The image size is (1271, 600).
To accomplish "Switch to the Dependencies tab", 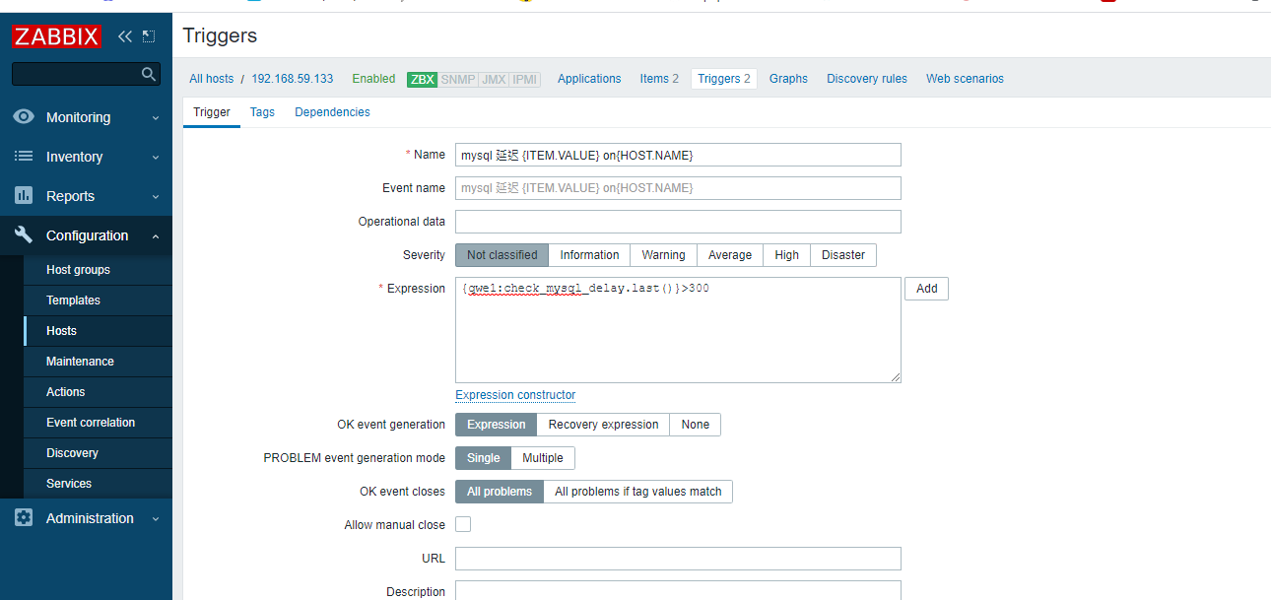I will click(x=332, y=112).
